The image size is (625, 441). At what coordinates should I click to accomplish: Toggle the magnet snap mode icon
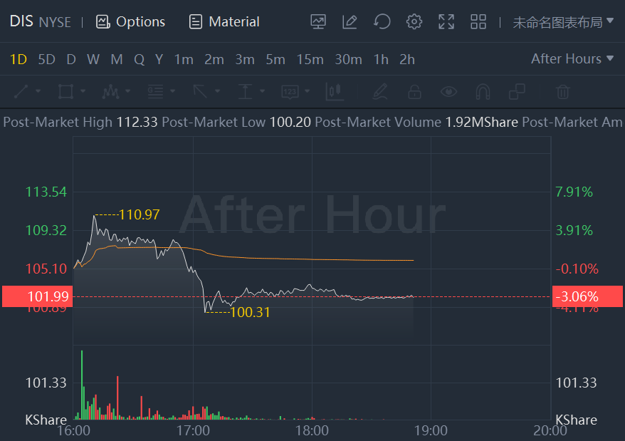pos(483,91)
